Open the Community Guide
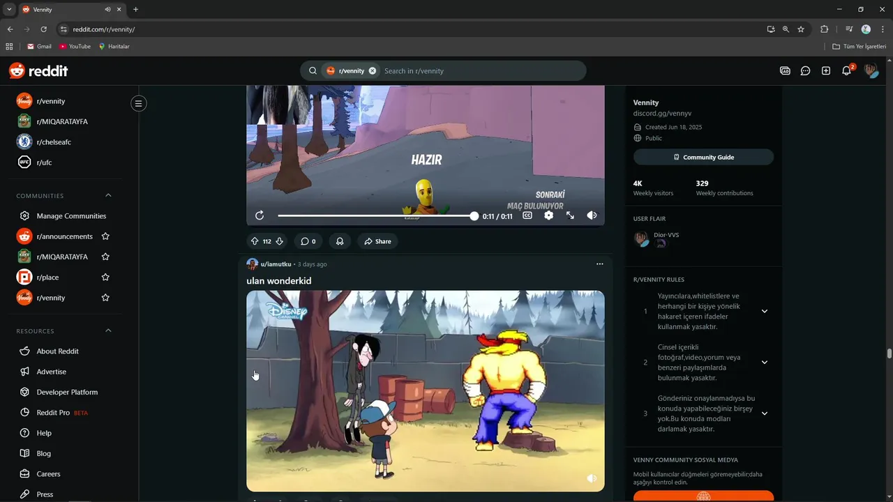The width and height of the screenshot is (893, 502). click(x=703, y=157)
